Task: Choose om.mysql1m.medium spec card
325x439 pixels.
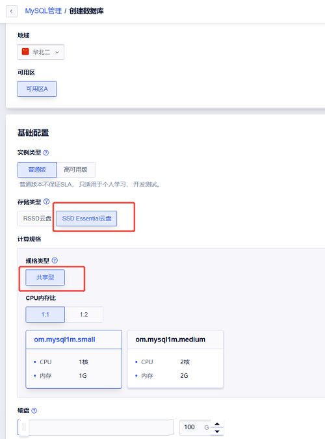Action: 175,359
